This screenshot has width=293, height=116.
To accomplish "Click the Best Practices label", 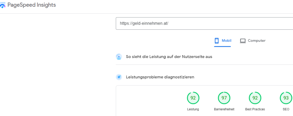I will tap(255, 109).
